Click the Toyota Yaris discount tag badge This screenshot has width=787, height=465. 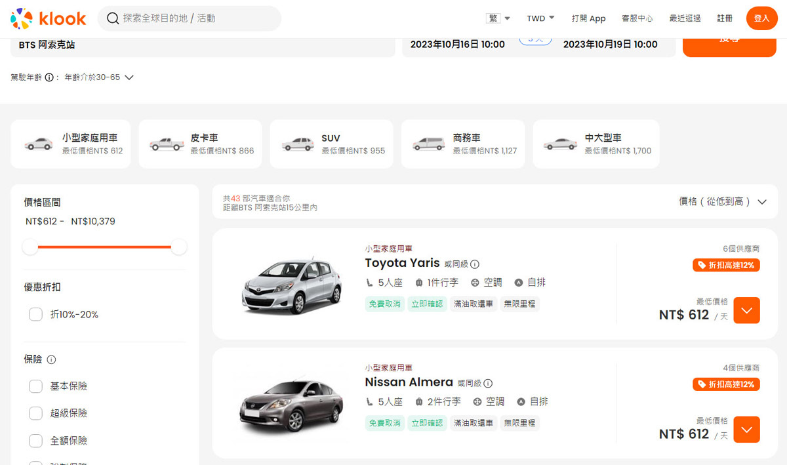click(726, 265)
